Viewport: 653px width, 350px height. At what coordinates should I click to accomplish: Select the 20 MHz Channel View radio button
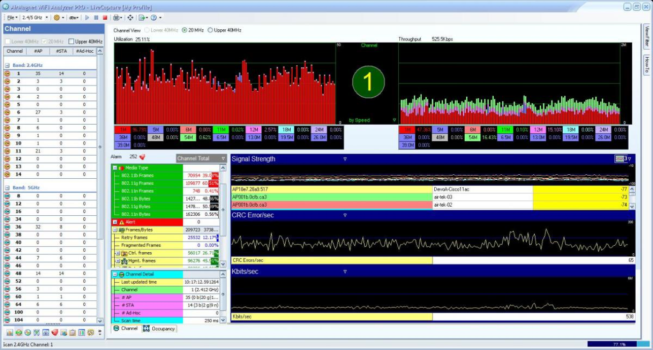click(184, 30)
